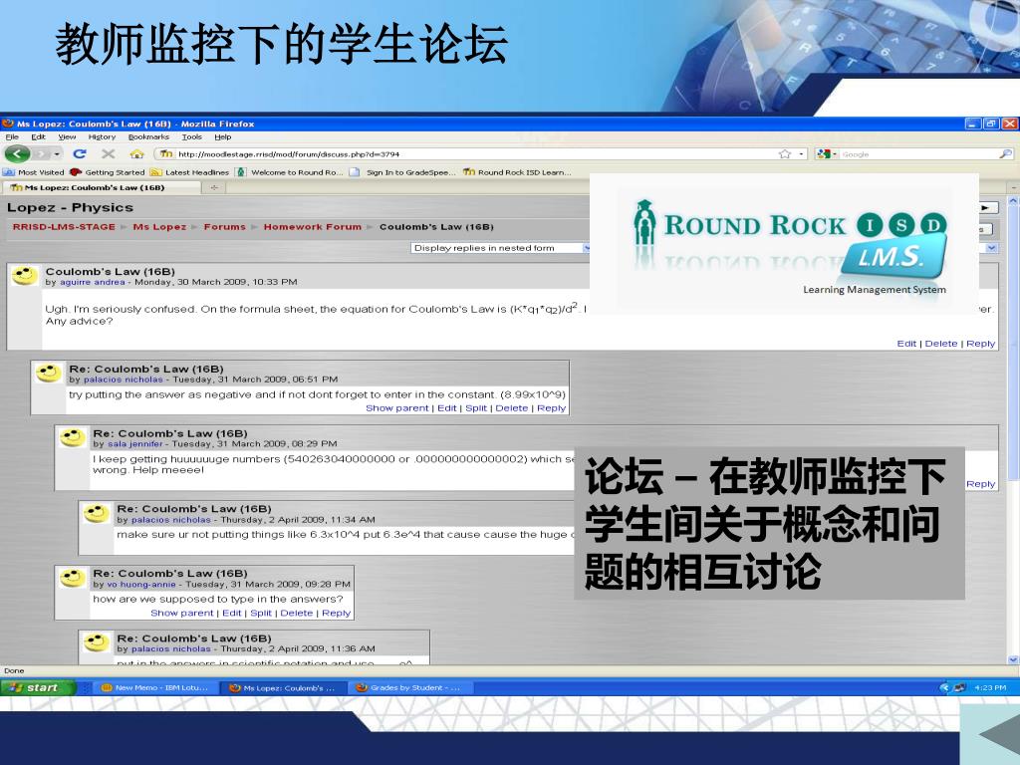
Task: Click the stop loading X icon
Action: [x=108, y=154]
